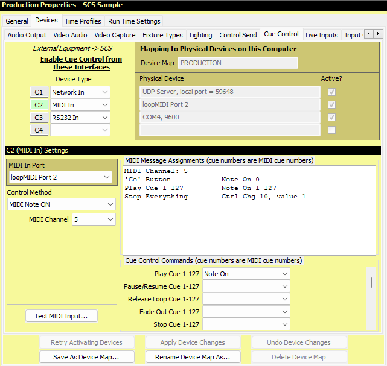387x366 pixels.
Task: Click Delete Device Map button
Action: point(299,357)
